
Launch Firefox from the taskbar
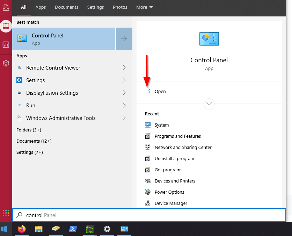click(x=22, y=229)
